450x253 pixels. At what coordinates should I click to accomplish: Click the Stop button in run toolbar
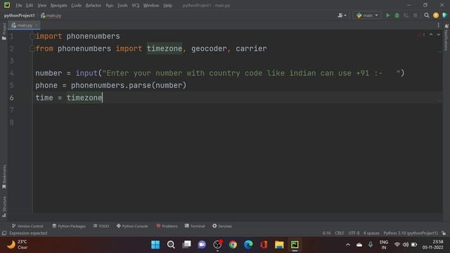pos(416,15)
